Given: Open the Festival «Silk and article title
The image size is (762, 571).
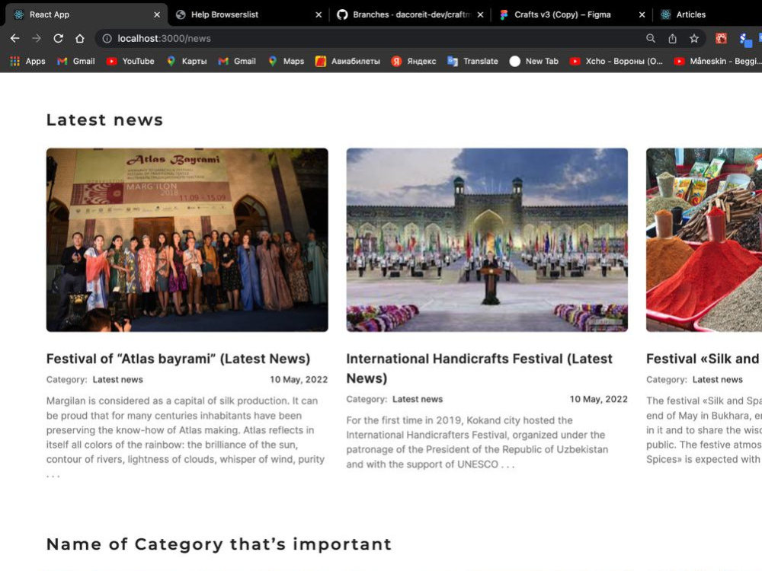Looking at the screenshot, I should (704, 359).
